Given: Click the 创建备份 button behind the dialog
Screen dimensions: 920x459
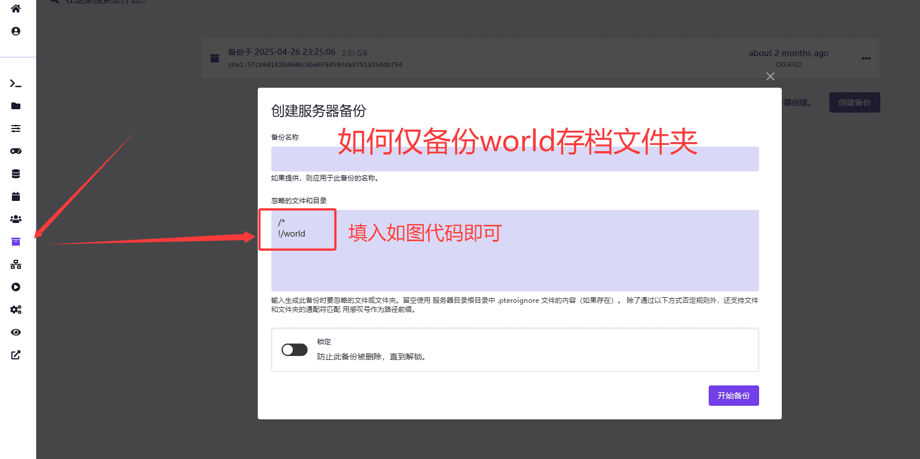Looking at the screenshot, I should pyautogui.click(x=855, y=102).
